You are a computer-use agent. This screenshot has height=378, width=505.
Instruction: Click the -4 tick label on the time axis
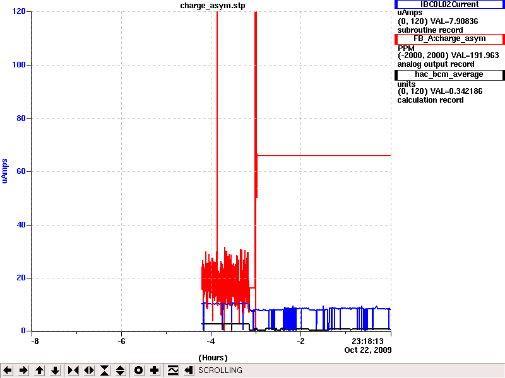[x=211, y=341]
